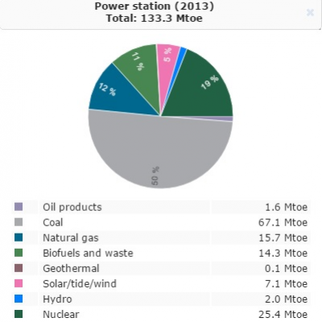Click the Natural gas teal swatch
The width and height of the screenshot is (322, 322).
[x=19, y=237]
